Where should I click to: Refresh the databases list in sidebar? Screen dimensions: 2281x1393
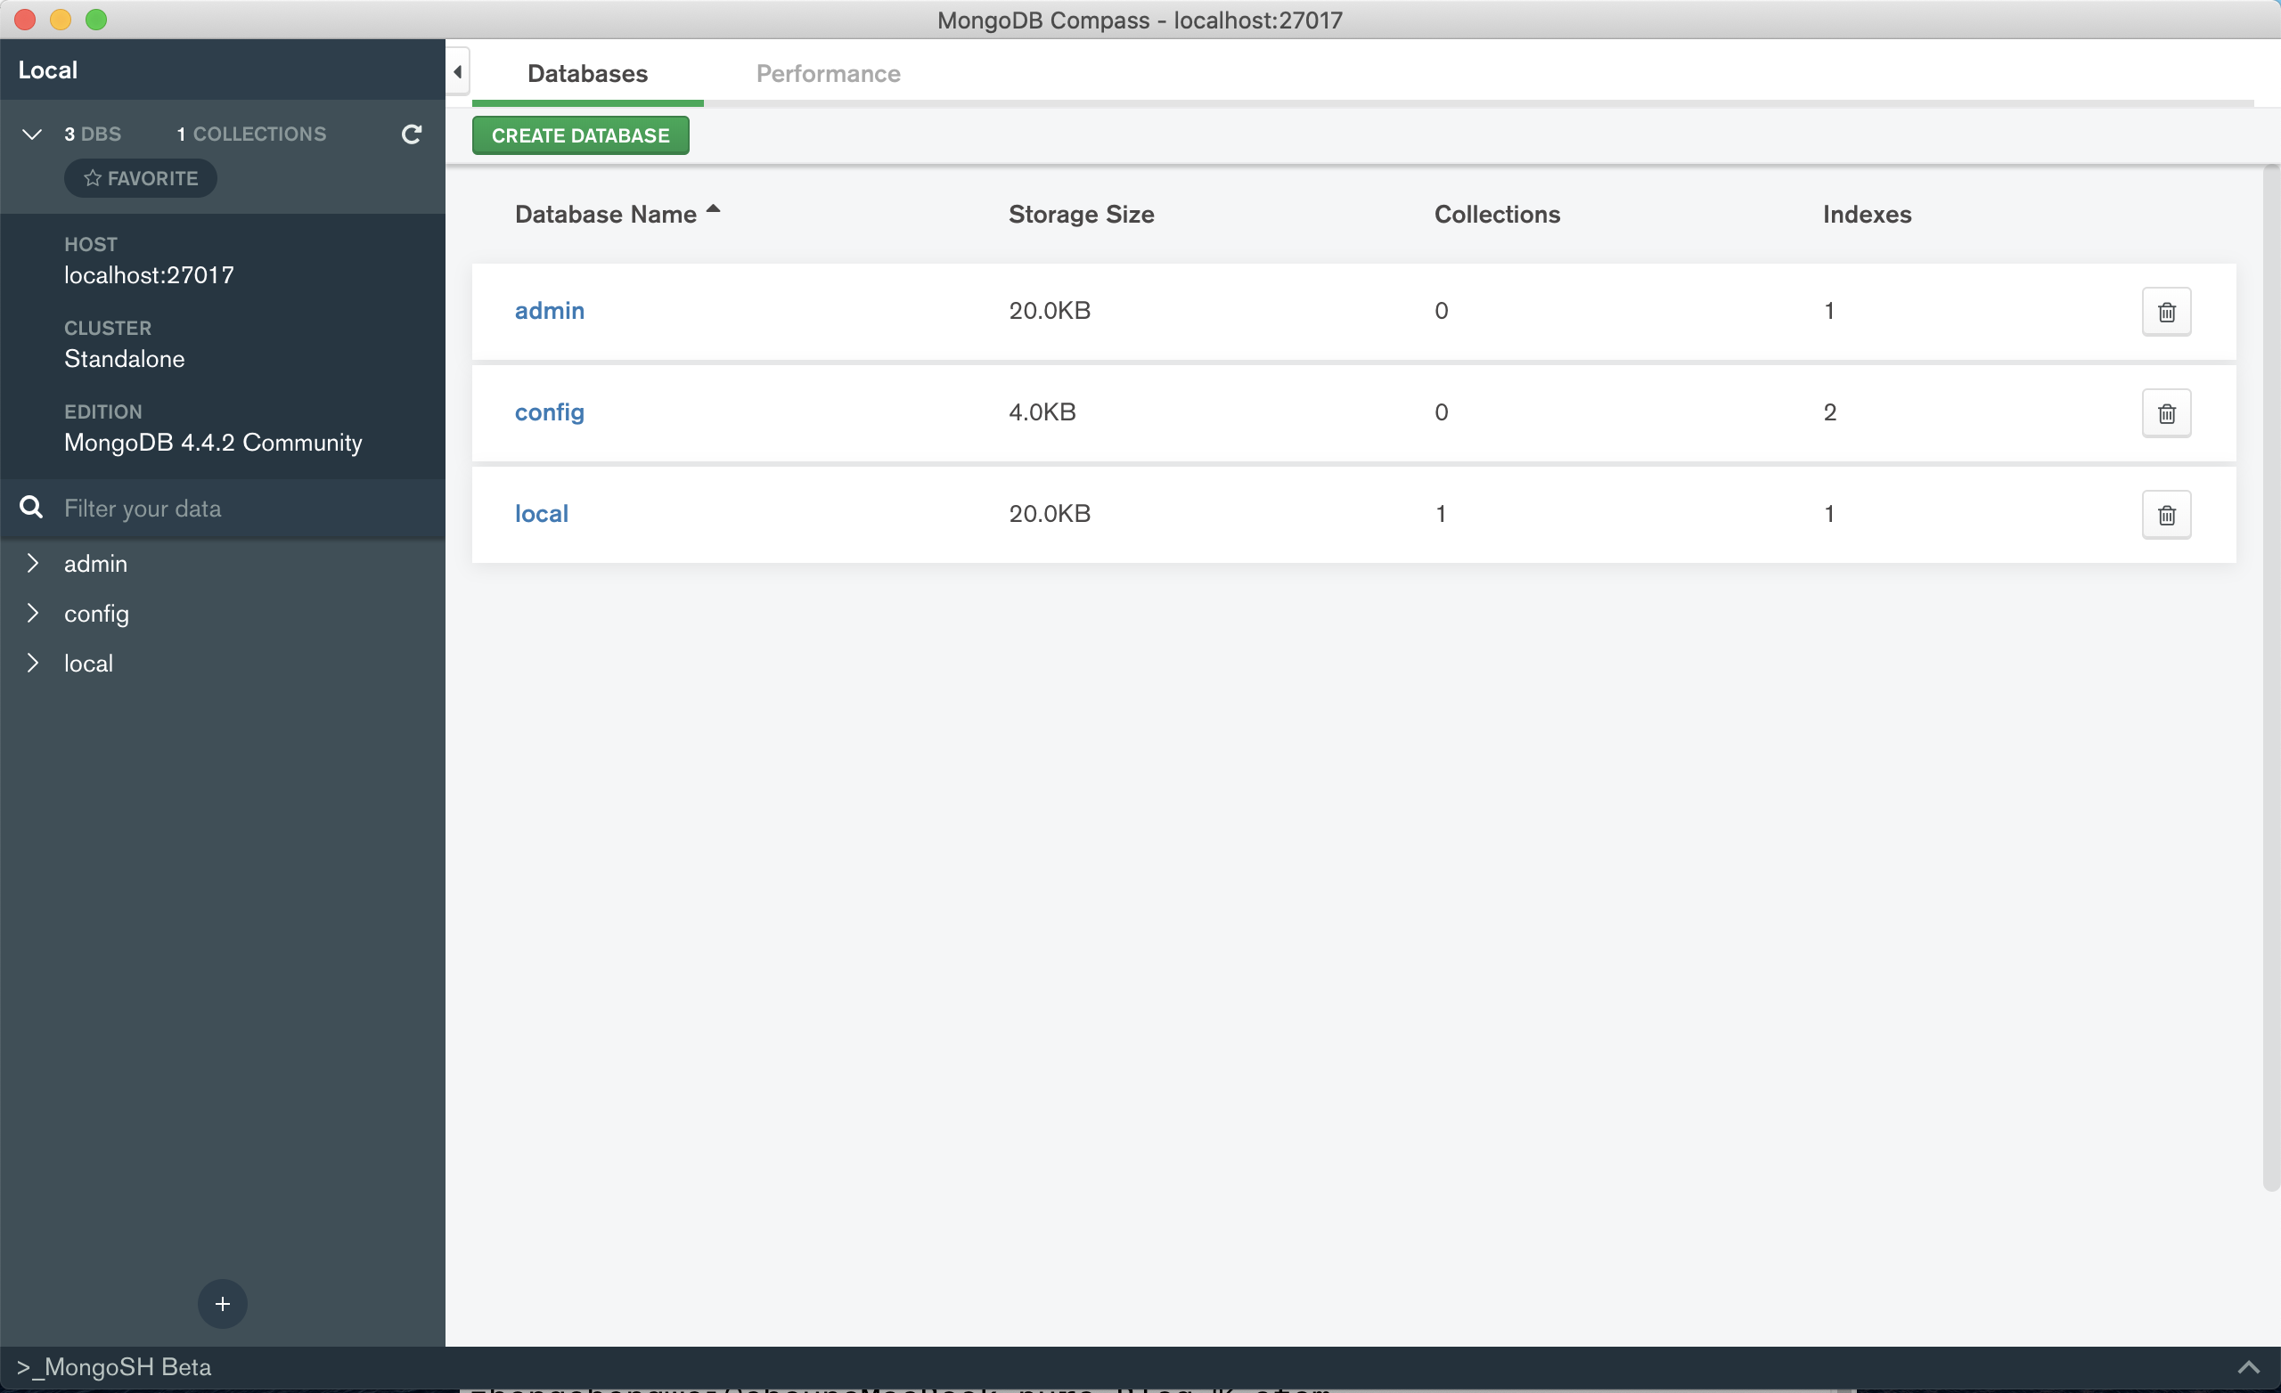click(x=411, y=134)
